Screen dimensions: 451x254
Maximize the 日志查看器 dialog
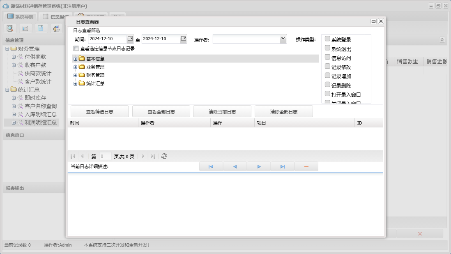(x=373, y=21)
